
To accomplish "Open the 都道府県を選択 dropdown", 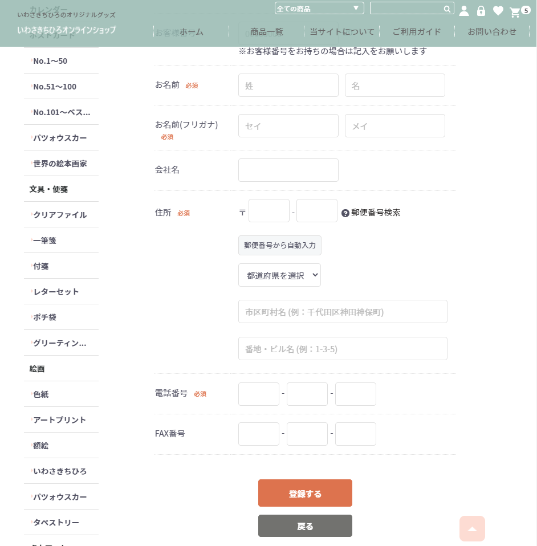I will click(280, 275).
